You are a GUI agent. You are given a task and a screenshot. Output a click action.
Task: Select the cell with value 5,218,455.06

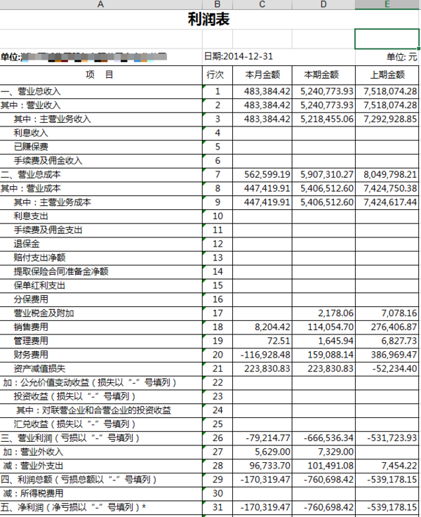(323, 119)
